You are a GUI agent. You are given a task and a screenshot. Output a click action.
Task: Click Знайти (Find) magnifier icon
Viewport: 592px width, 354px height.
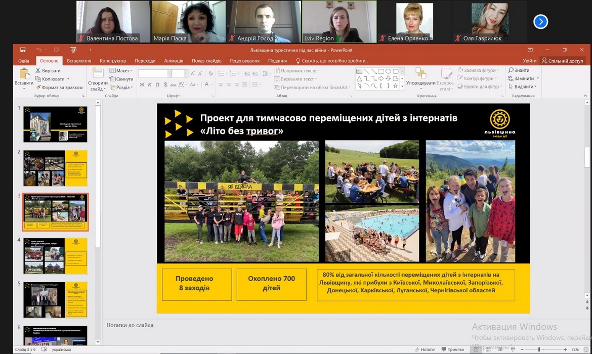(x=511, y=70)
